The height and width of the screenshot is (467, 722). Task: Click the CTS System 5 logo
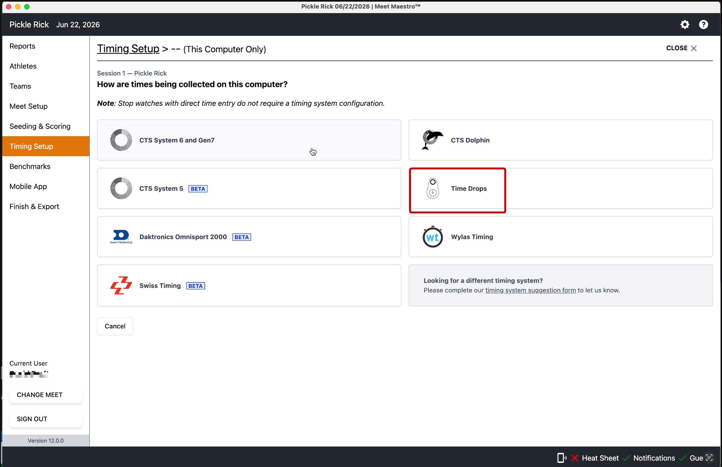point(121,188)
